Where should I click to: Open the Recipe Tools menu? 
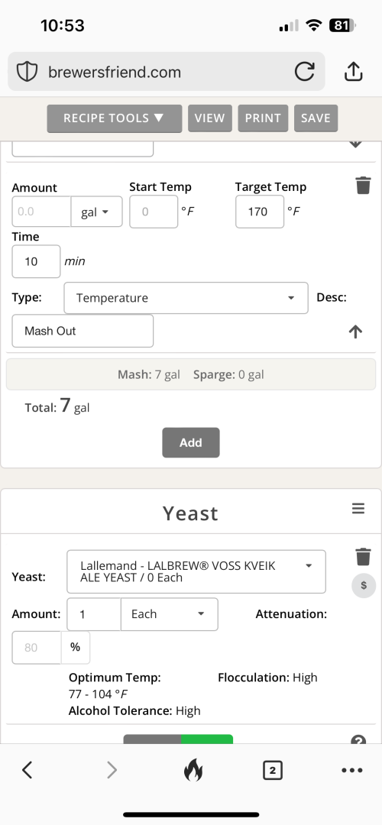point(114,118)
